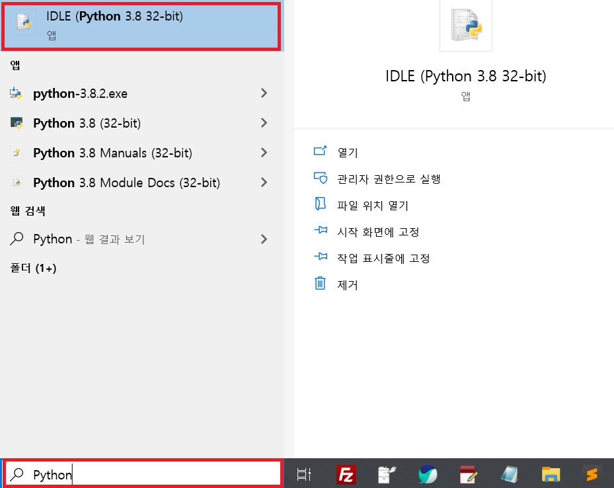Launch Sublime Text from the taskbar

pos(592,474)
